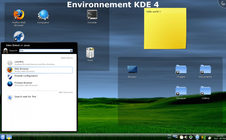This screenshot has height=140, width=226.
Task: Open the Musique folder
Action: click(181, 93)
